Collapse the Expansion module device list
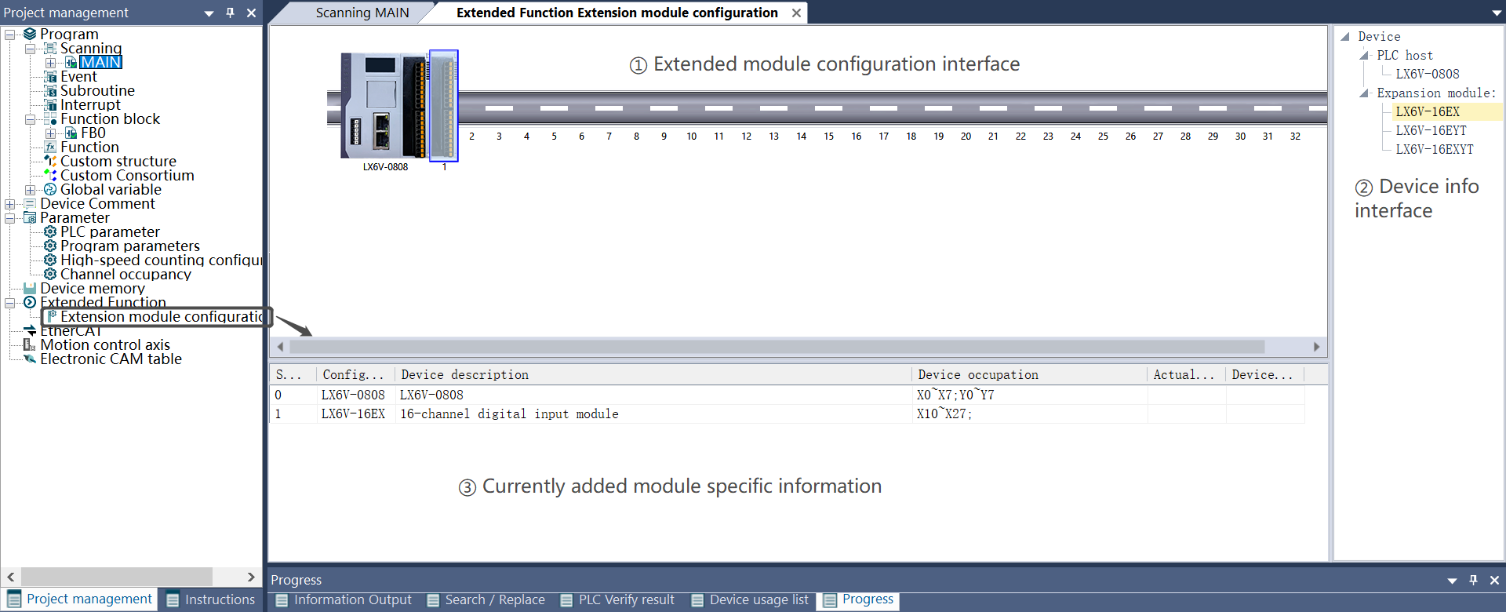This screenshot has width=1506, height=612. point(1363,93)
